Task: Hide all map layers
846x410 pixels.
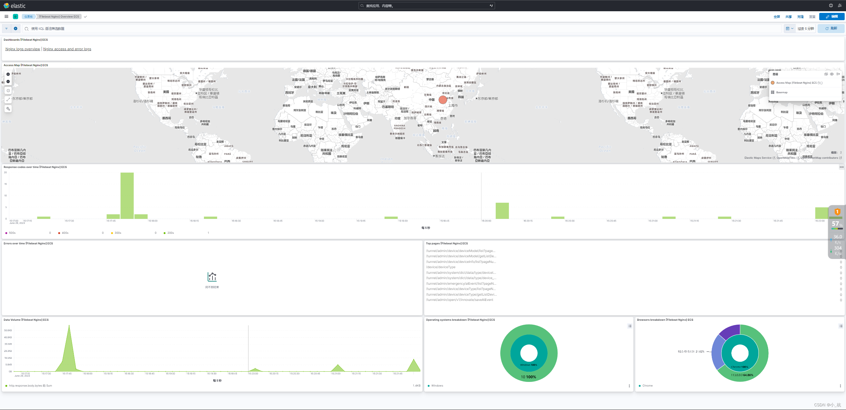Action: (826, 74)
